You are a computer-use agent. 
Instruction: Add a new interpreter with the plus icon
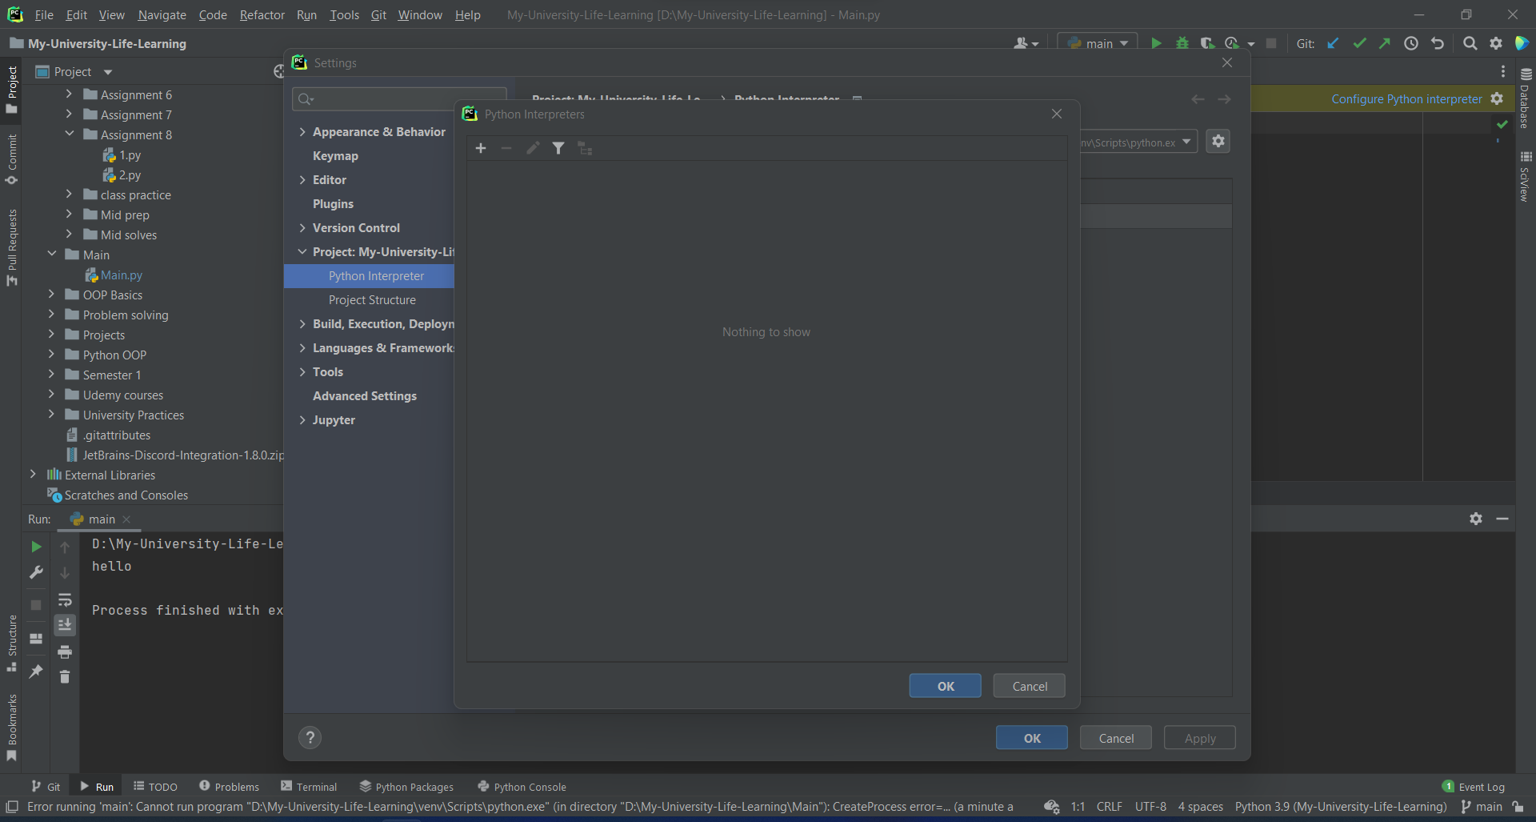[481, 148]
